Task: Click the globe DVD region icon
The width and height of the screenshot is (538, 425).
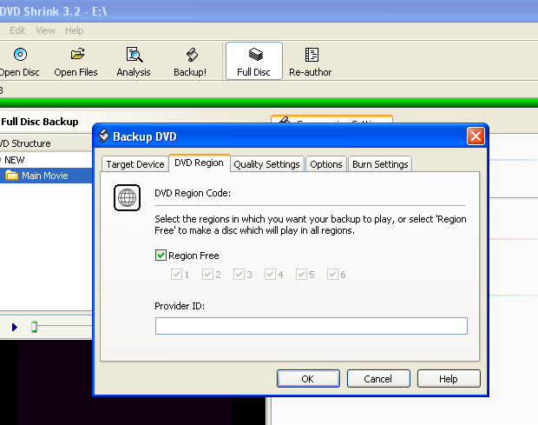Action: point(127,197)
